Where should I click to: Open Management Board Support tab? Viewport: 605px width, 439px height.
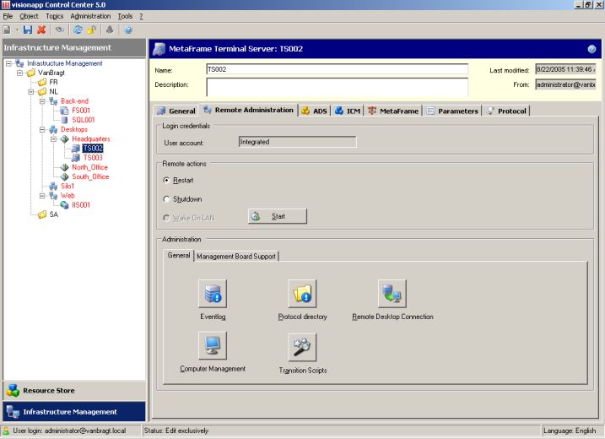point(236,257)
